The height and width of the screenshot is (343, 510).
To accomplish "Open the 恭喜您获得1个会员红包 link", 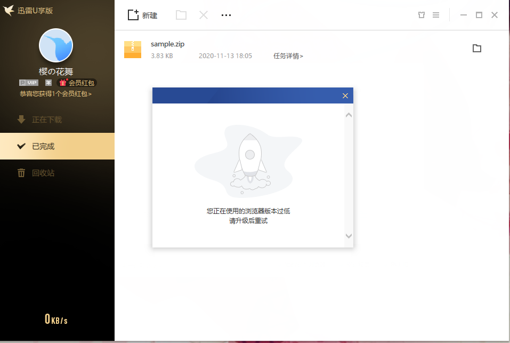I will 56,93.
